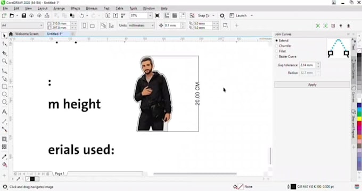Image resolution: width=362 pixels, height=191 pixels.
Task: Click the Print icon
Action: point(47,15)
